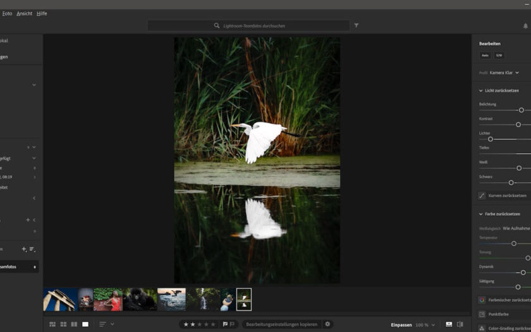Set rating to five stars
The height and width of the screenshot is (332, 531).
click(x=213, y=324)
